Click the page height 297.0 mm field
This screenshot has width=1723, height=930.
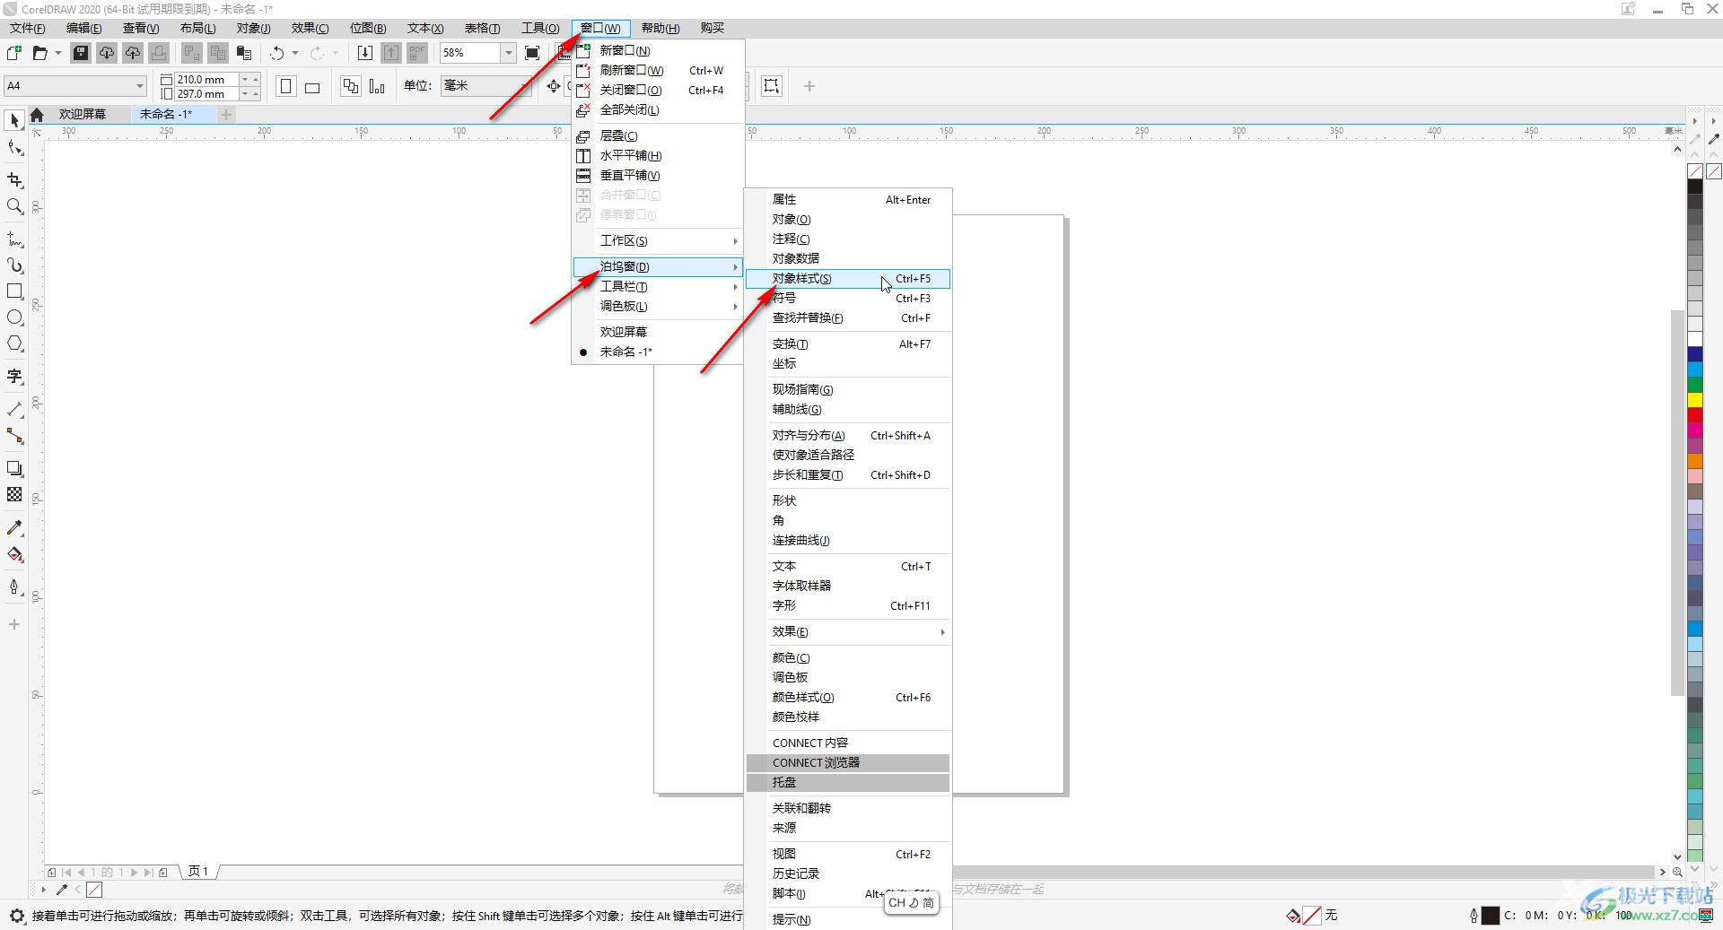pos(206,93)
